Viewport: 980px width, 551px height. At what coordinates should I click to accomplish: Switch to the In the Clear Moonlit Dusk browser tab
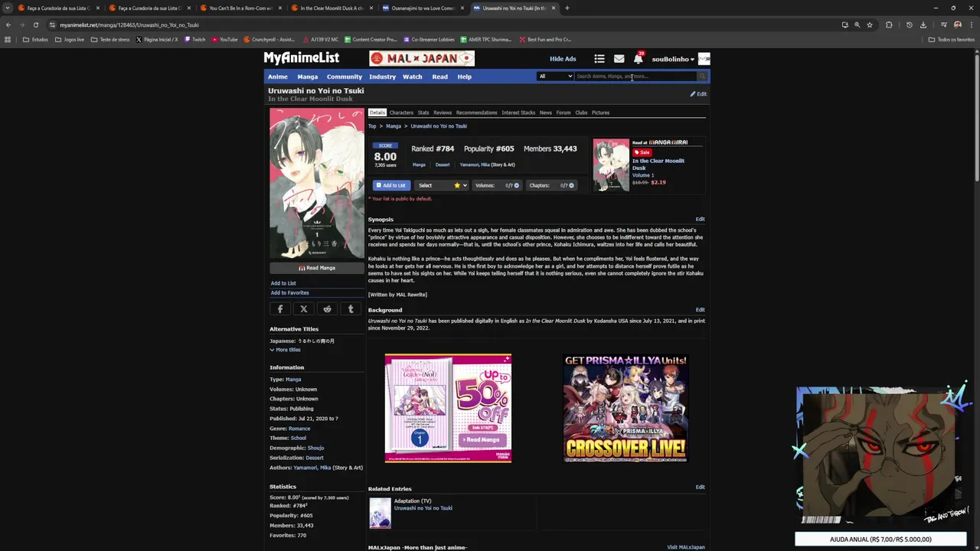point(332,8)
